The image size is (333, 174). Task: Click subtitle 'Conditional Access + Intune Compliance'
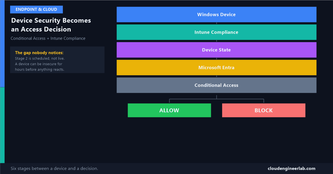pos(48,38)
